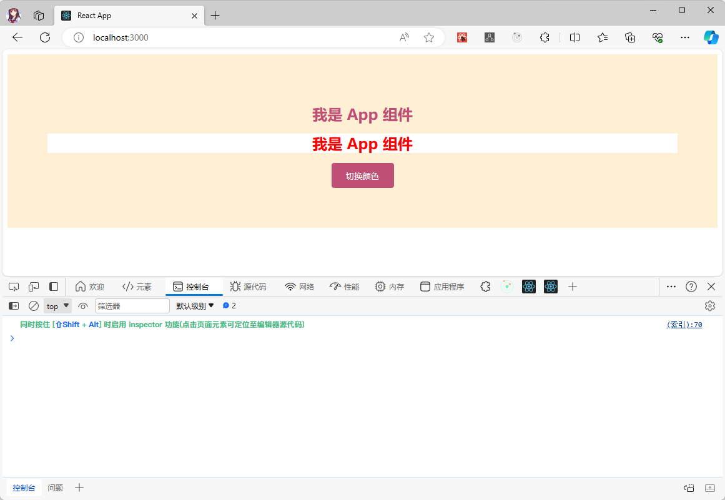Toggle device emulation mode

[34, 287]
